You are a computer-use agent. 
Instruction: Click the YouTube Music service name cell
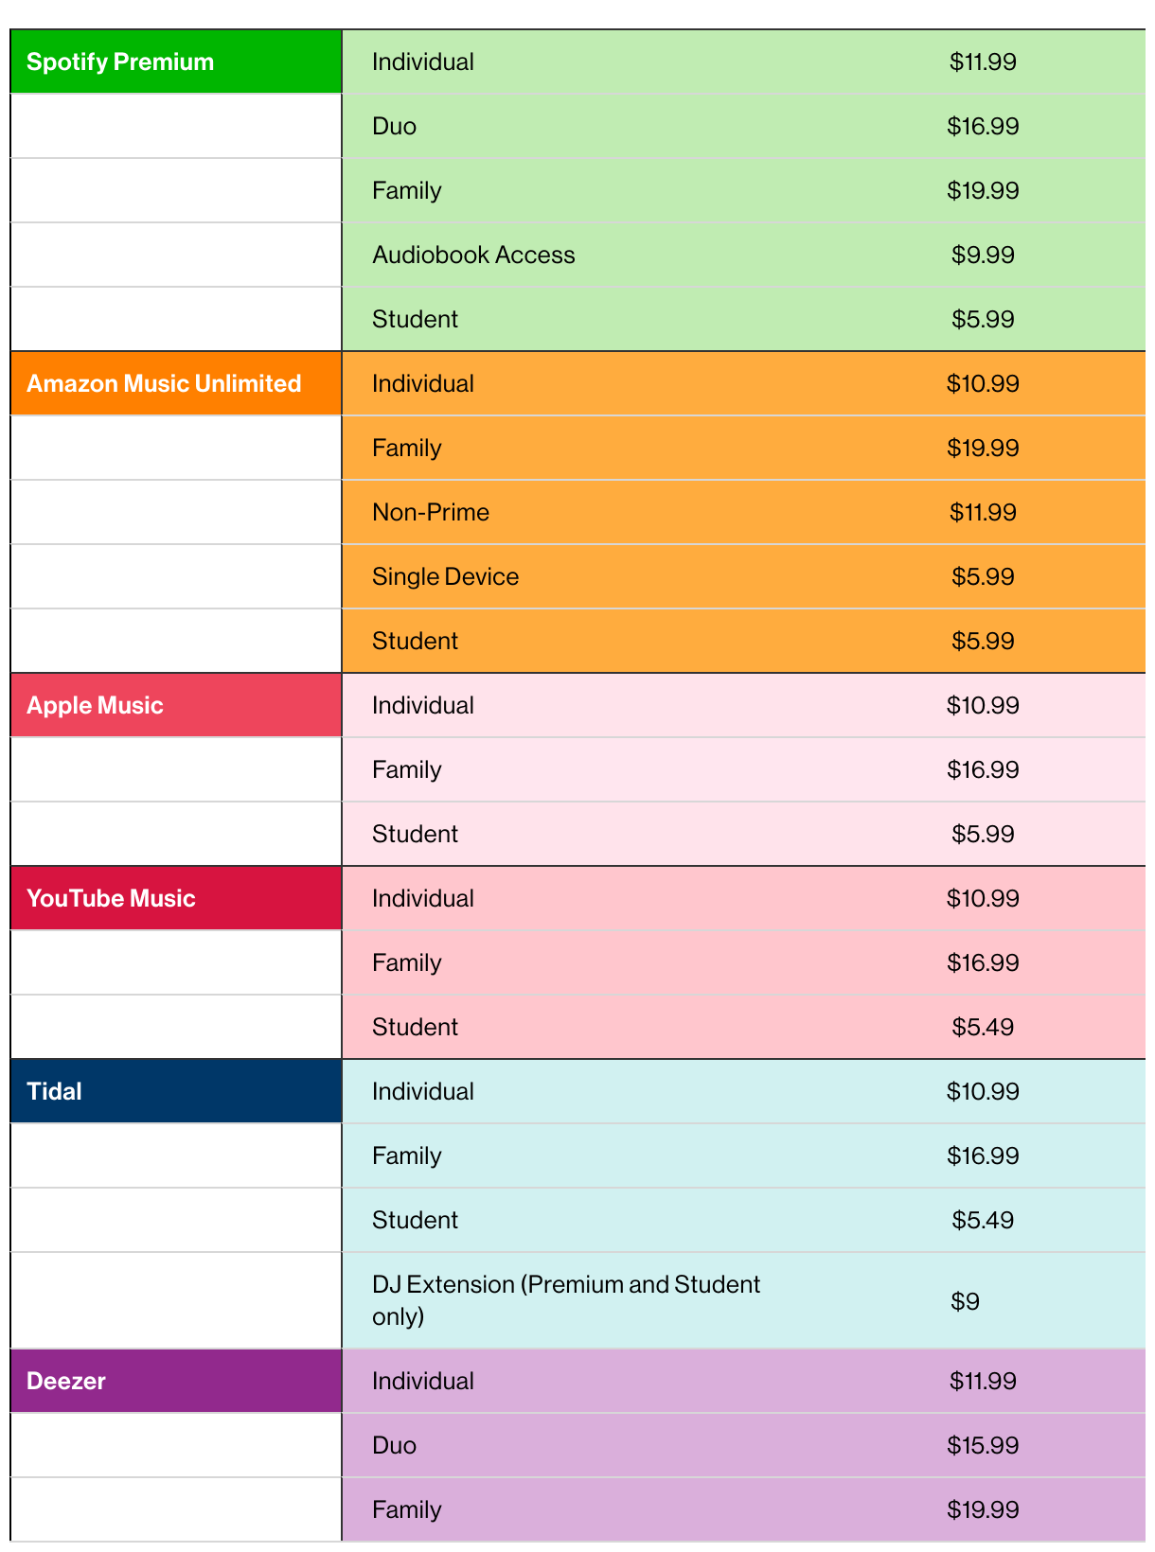[x=111, y=899]
